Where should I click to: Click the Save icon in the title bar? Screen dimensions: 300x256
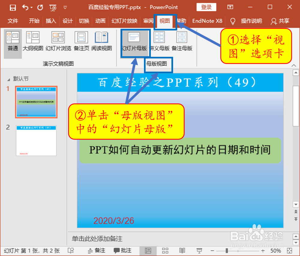(x=13, y=8)
